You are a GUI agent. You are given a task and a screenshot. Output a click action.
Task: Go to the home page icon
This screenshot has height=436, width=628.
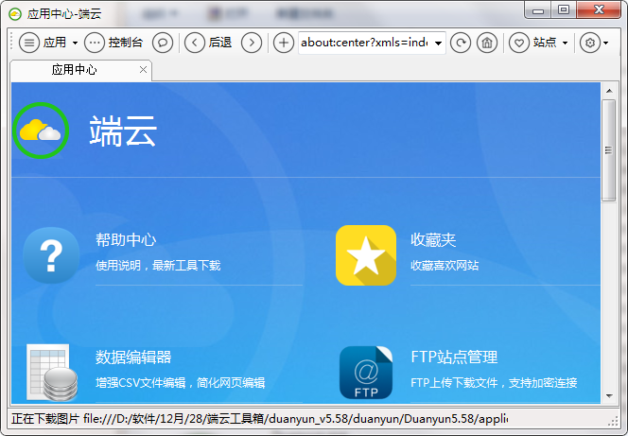(x=487, y=43)
